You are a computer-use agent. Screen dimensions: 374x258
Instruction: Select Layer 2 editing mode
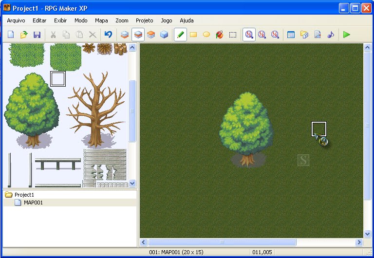[x=138, y=35]
